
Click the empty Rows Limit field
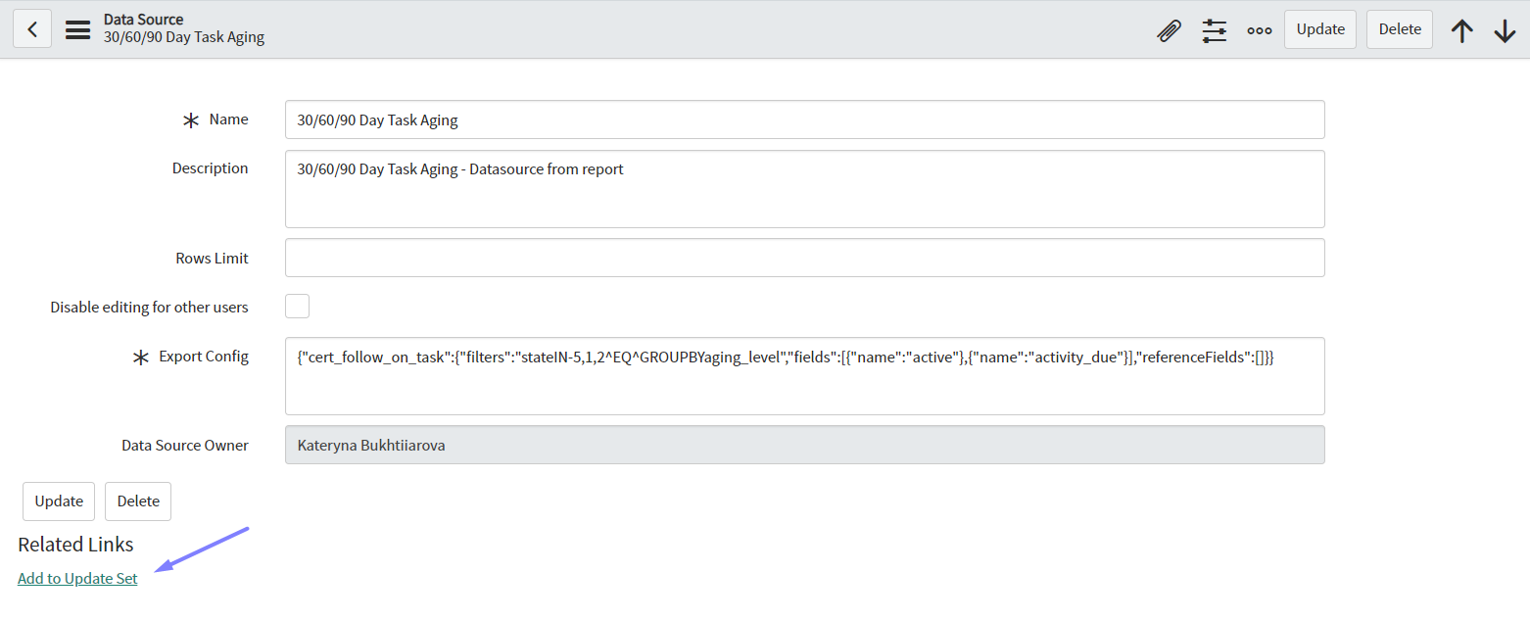pyautogui.click(x=803, y=258)
